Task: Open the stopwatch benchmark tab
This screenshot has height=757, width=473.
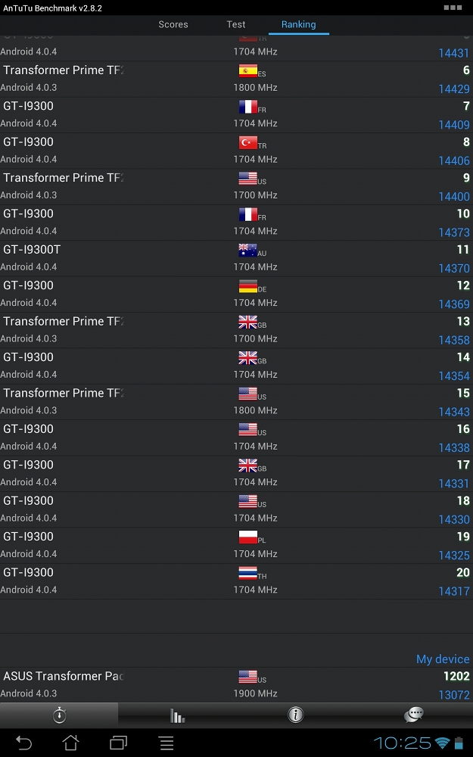Action: click(59, 715)
